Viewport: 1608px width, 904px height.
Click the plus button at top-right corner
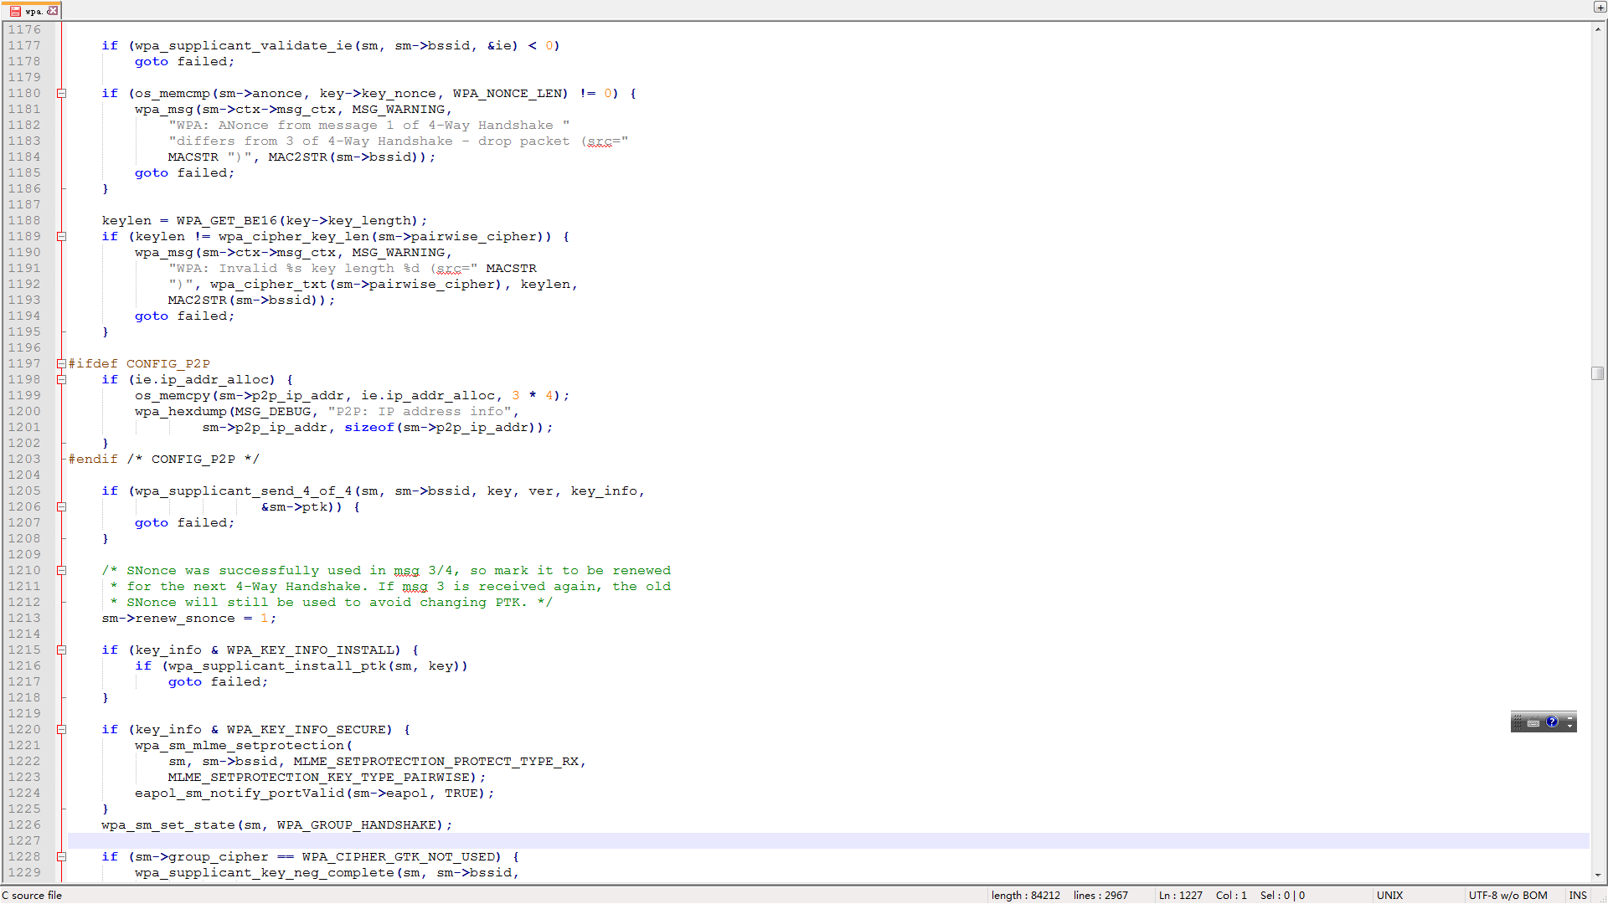point(1600,8)
